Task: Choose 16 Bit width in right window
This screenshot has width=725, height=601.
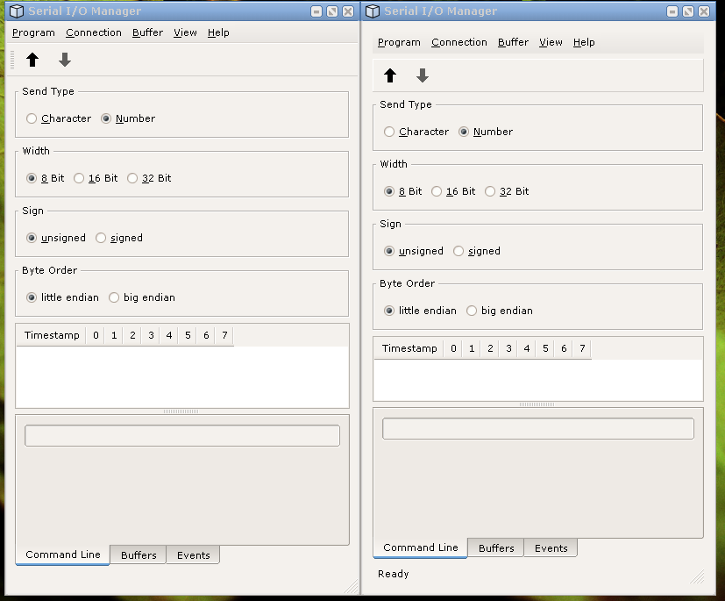Action: click(453, 191)
